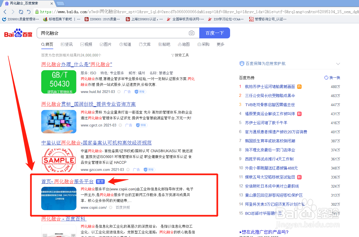Switch to 采购 tab
Image resolution: width=359 pixels, height=237 pixels.
point(203,44)
